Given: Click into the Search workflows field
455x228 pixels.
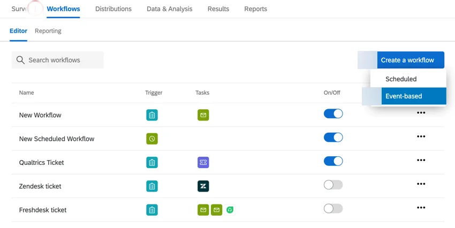Looking at the screenshot, I should click(x=57, y=60).
